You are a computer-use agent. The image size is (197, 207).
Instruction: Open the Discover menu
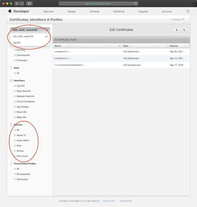[x=49, y=11]
